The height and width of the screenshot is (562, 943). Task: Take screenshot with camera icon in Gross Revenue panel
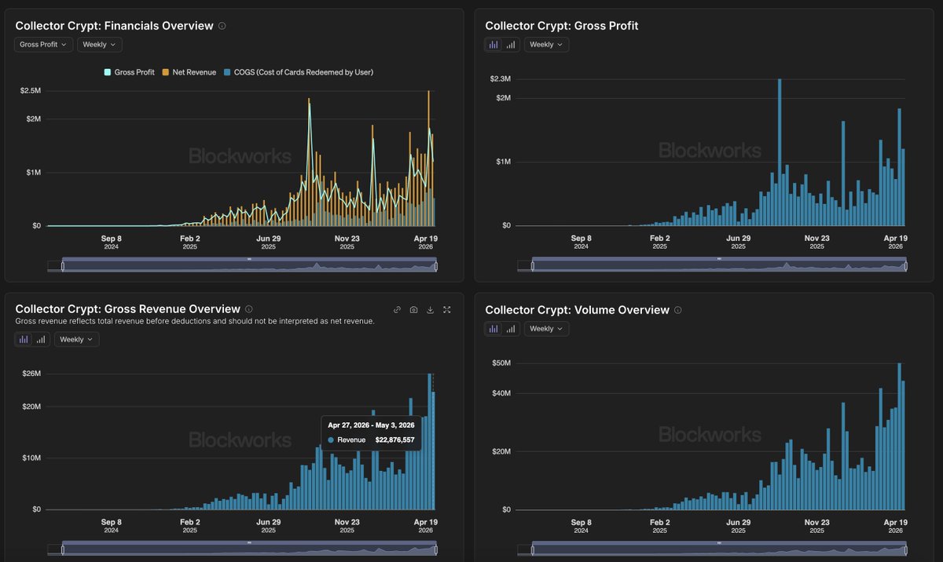pyautogui.click(x=414, y=310)
